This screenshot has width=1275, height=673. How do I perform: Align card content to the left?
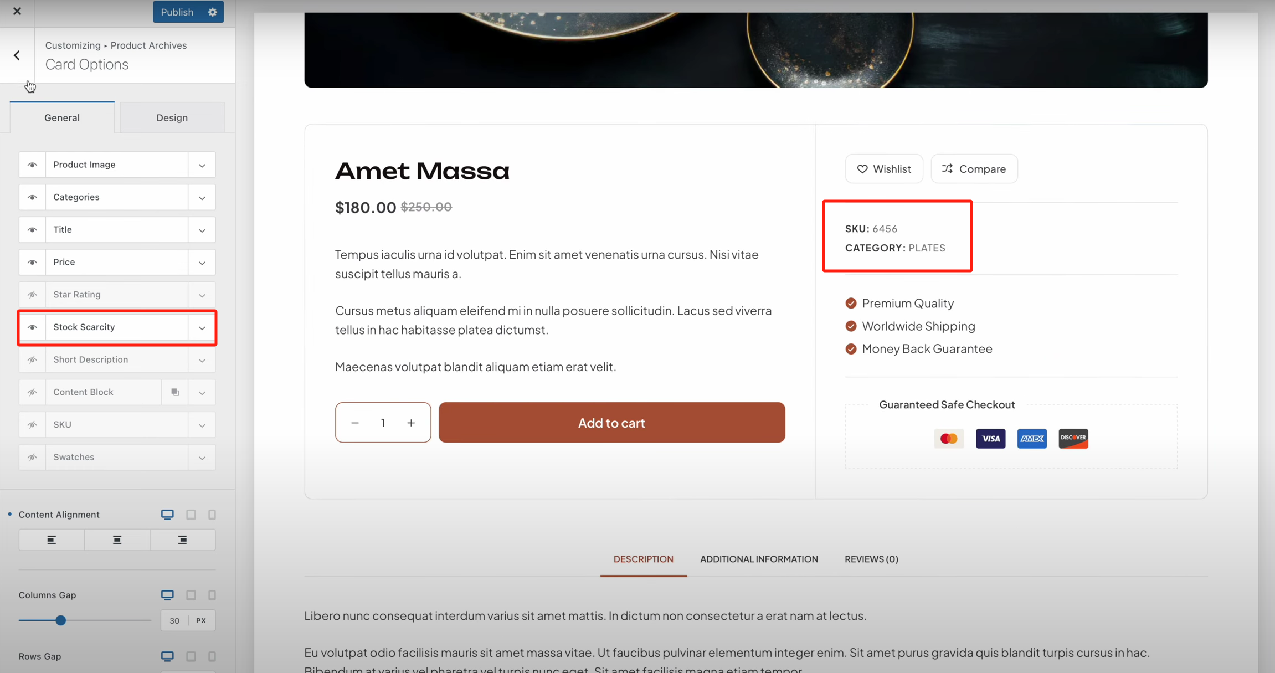coord(52,540)
